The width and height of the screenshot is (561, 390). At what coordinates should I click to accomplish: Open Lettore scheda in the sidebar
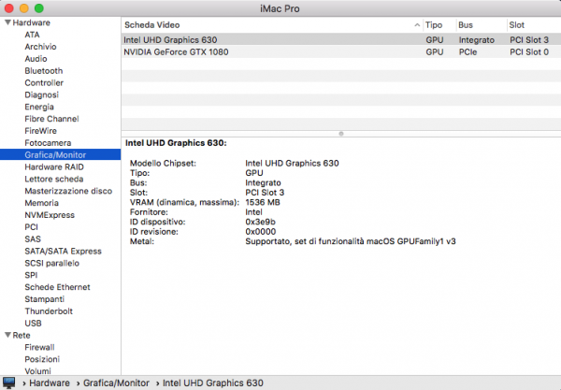pyautogui.click(x=54, y=179)
